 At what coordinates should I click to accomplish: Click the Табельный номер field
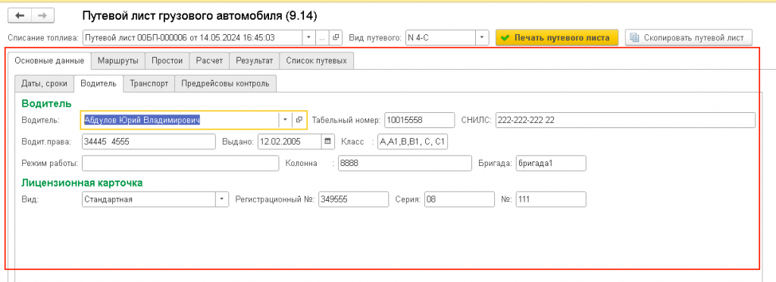[x=419, y=120]
